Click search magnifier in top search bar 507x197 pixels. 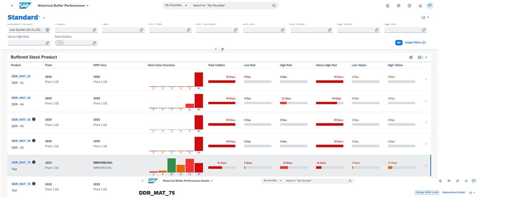274,6
